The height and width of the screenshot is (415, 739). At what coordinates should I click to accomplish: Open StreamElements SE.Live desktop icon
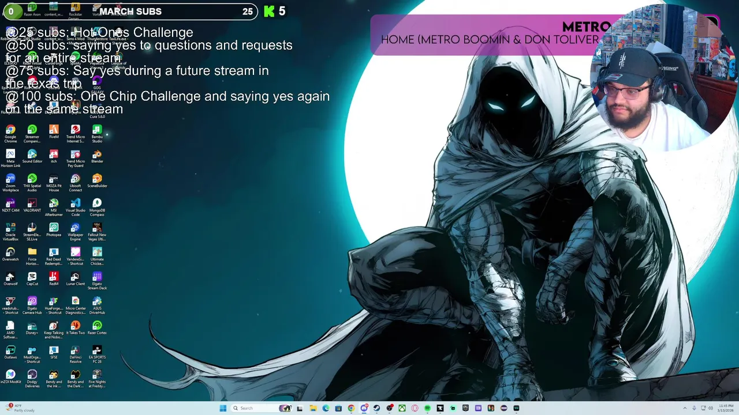point(32,232)
